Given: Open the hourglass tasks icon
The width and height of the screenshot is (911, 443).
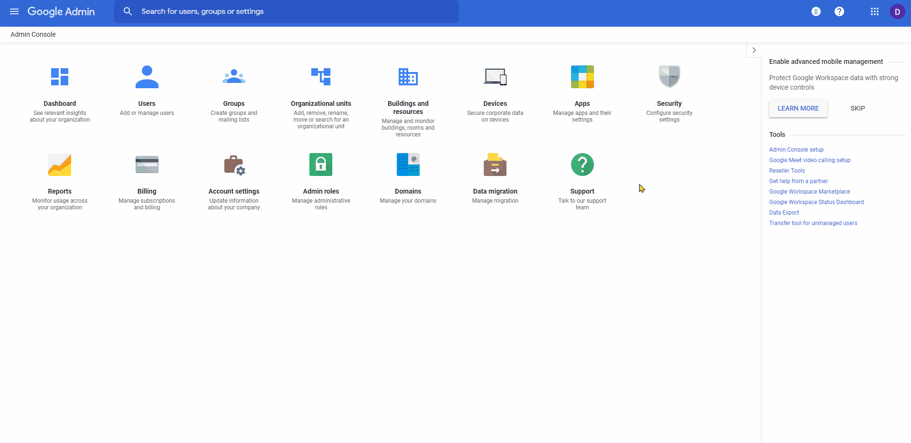Looking at the screenshot, I should pyautogui.click(x=816, y=11).
